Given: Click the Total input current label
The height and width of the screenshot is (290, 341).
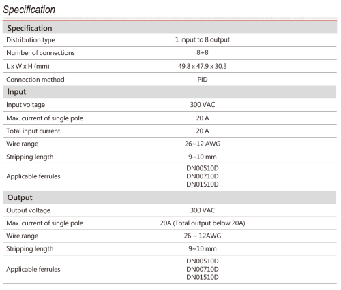Looking at the screenshot, I should tap(33, 131).
